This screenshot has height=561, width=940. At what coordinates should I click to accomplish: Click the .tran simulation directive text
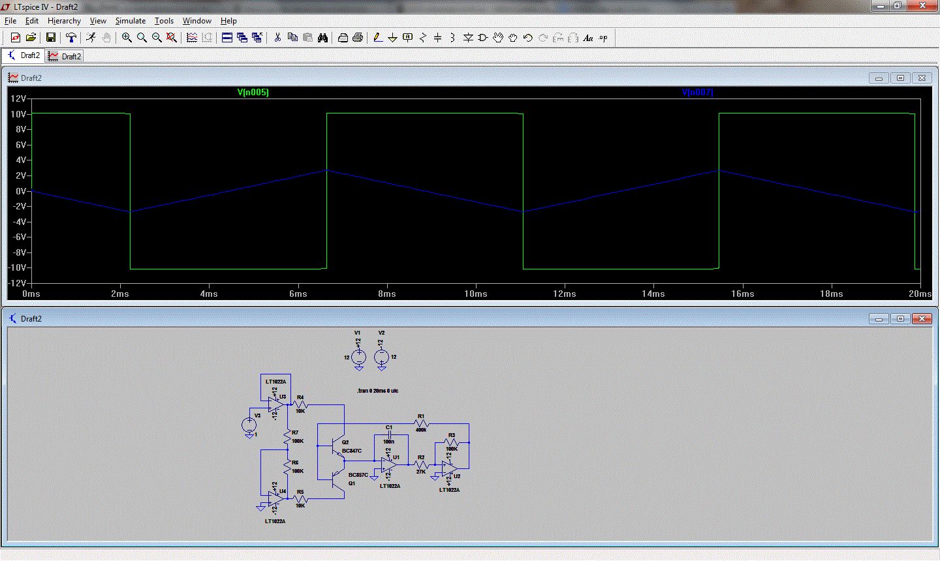[x=377, y=391]
